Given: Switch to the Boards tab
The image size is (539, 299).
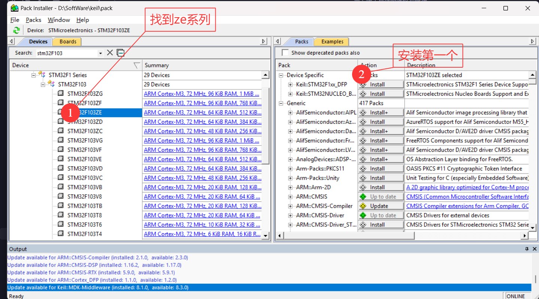Looking at the screenshot, I should click(68, 41).
